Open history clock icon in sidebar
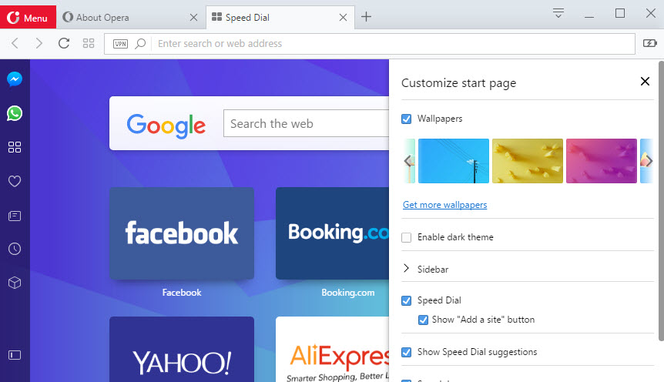 pyautogui.click(x=15, y=249)
